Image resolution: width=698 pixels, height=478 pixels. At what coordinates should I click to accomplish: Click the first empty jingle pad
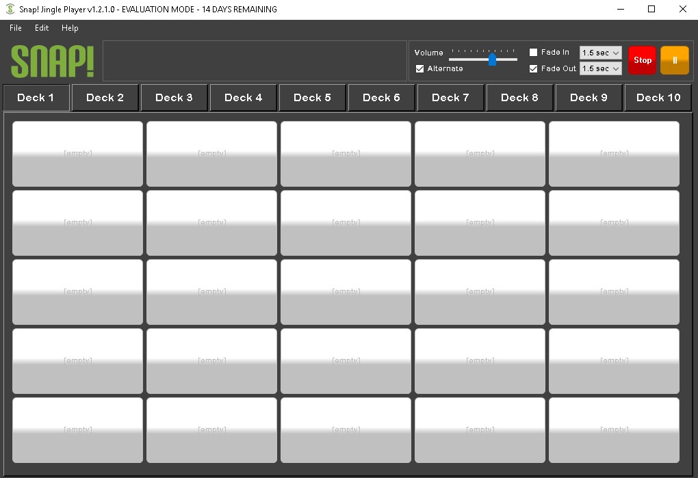[77, 154]
